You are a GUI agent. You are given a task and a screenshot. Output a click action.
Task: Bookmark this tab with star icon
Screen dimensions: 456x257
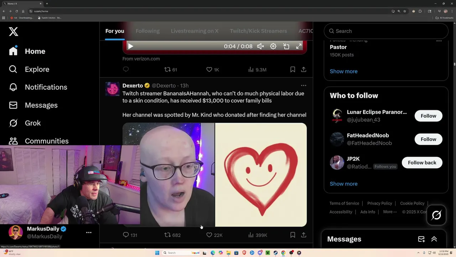tap(405, 11)
